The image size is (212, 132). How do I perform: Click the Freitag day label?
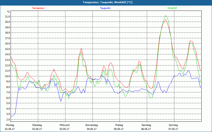tap(119, 125)
